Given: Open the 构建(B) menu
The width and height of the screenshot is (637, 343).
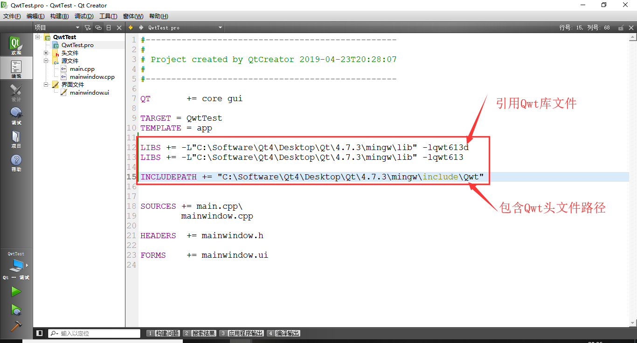Looking at the screenshot, I should pyautogui.click(x=59, y=16).
